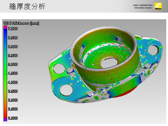The image size is (168, 126).
Task: Click the 7.000 legend value
Action: (13, 29)
